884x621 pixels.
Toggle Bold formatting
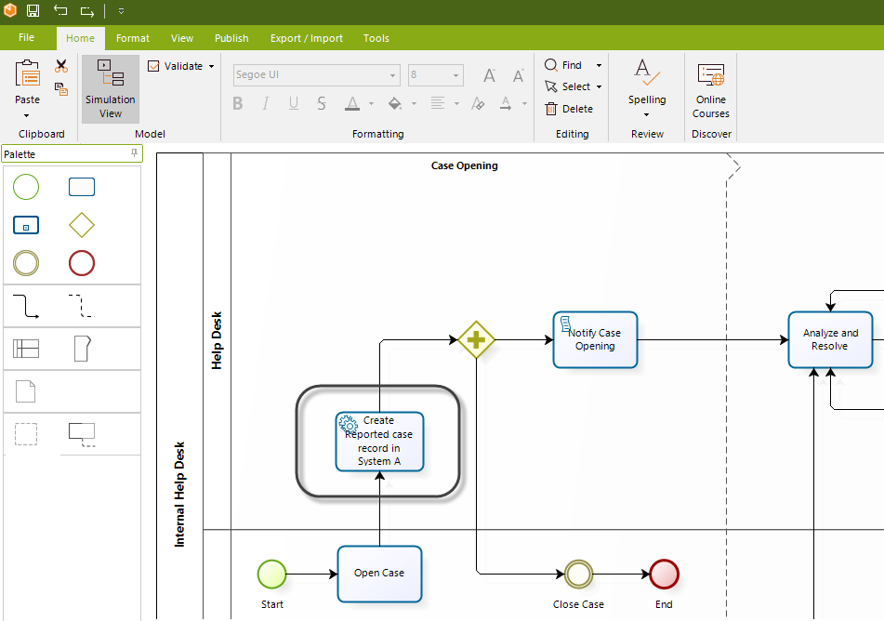coord(238,103)
